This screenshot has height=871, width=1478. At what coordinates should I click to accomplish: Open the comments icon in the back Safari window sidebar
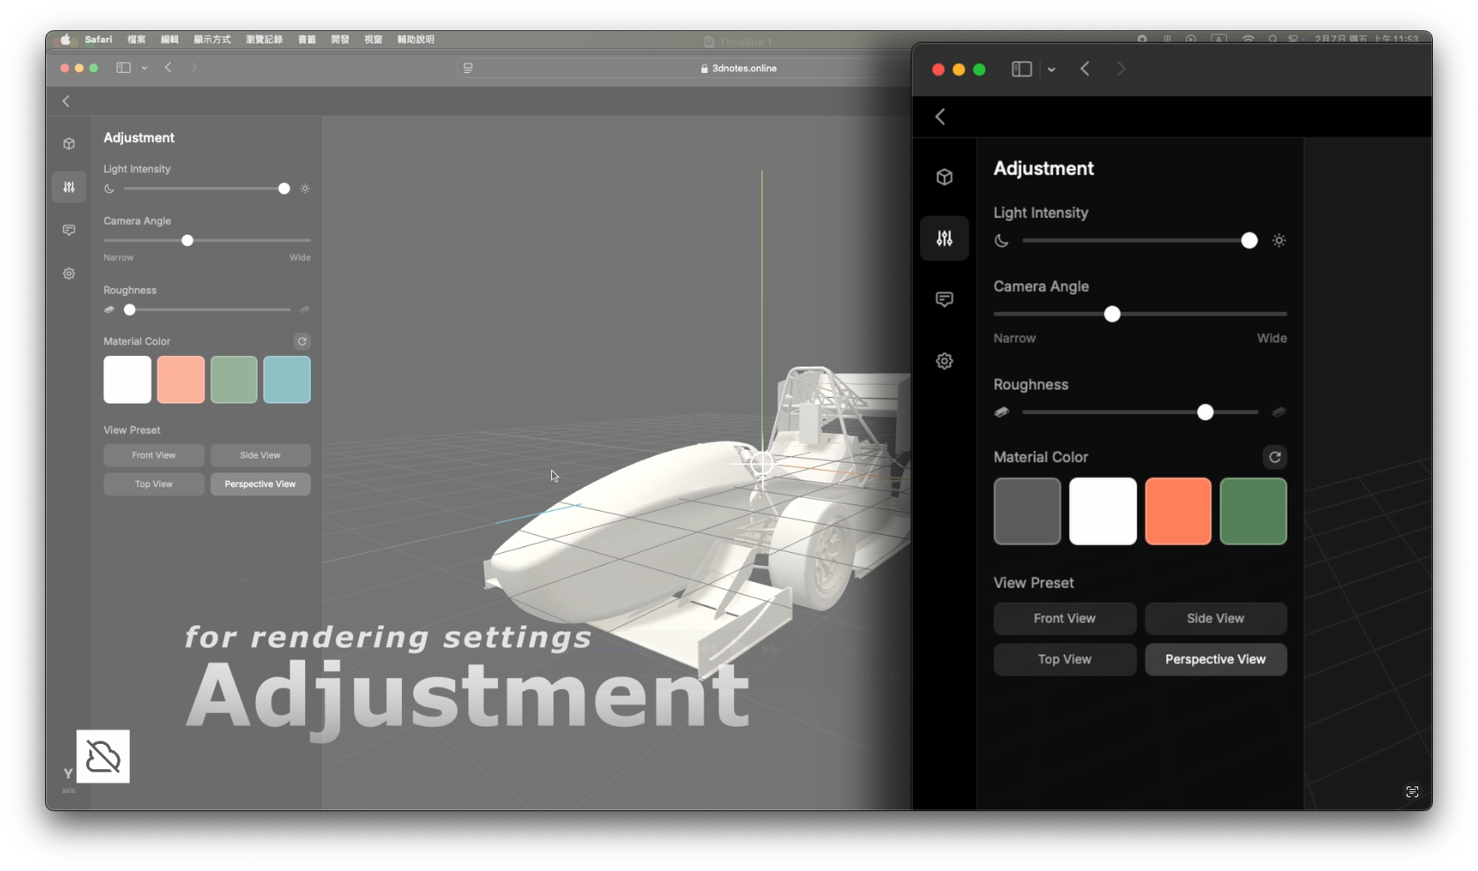coord(69,230)
